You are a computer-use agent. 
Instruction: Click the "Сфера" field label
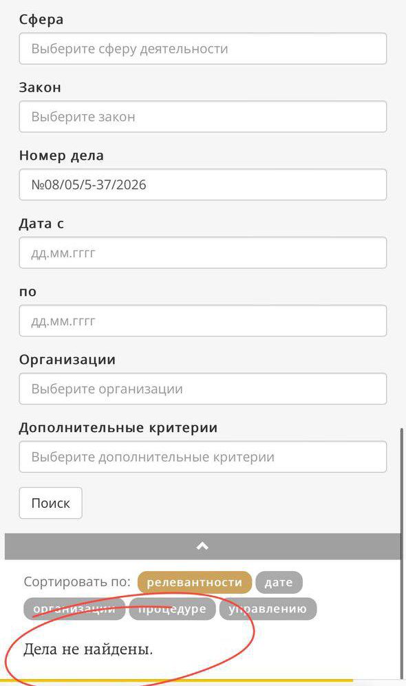click(40, 19)
